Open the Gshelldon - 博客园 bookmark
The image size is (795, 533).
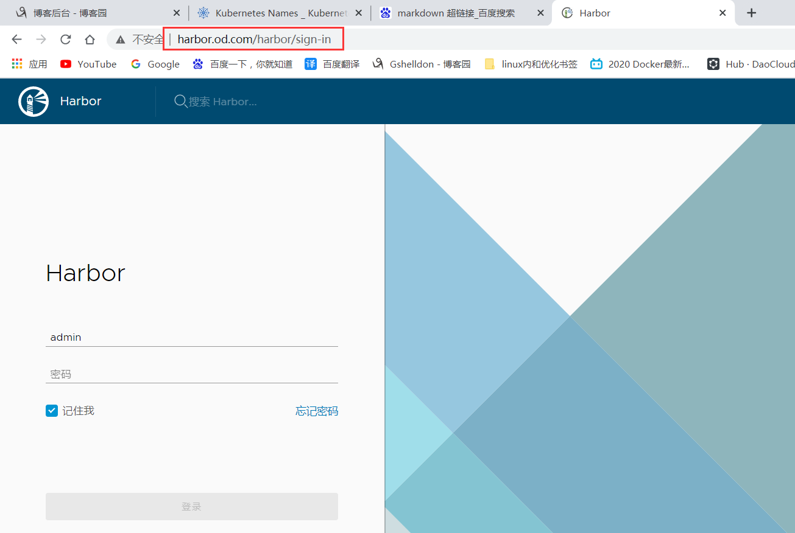click(x=422, y=64)
